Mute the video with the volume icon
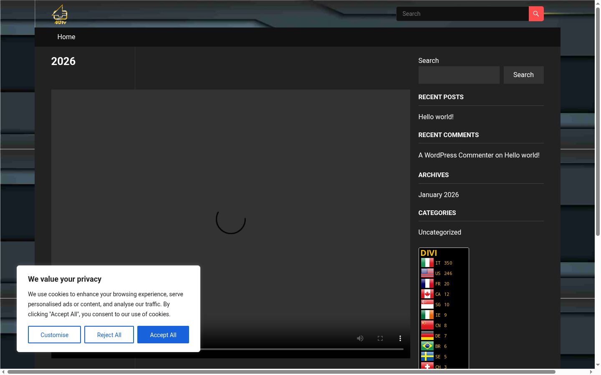The image size is (601, 375). click(x=360, y=338)
